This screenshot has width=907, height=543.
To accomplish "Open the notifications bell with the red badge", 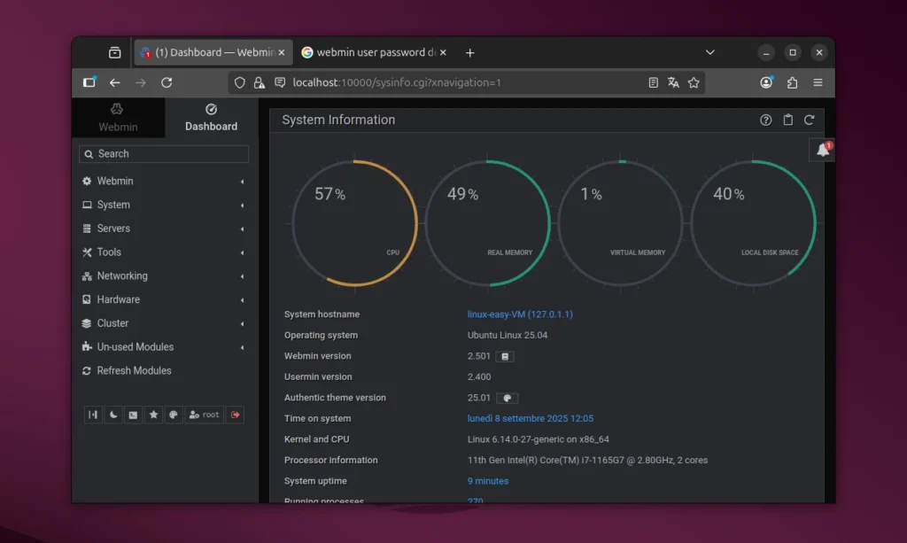I will (x=821, y=149).
